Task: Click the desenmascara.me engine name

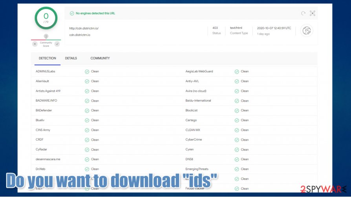Action: pyautogui.click(x=48, y=159)
